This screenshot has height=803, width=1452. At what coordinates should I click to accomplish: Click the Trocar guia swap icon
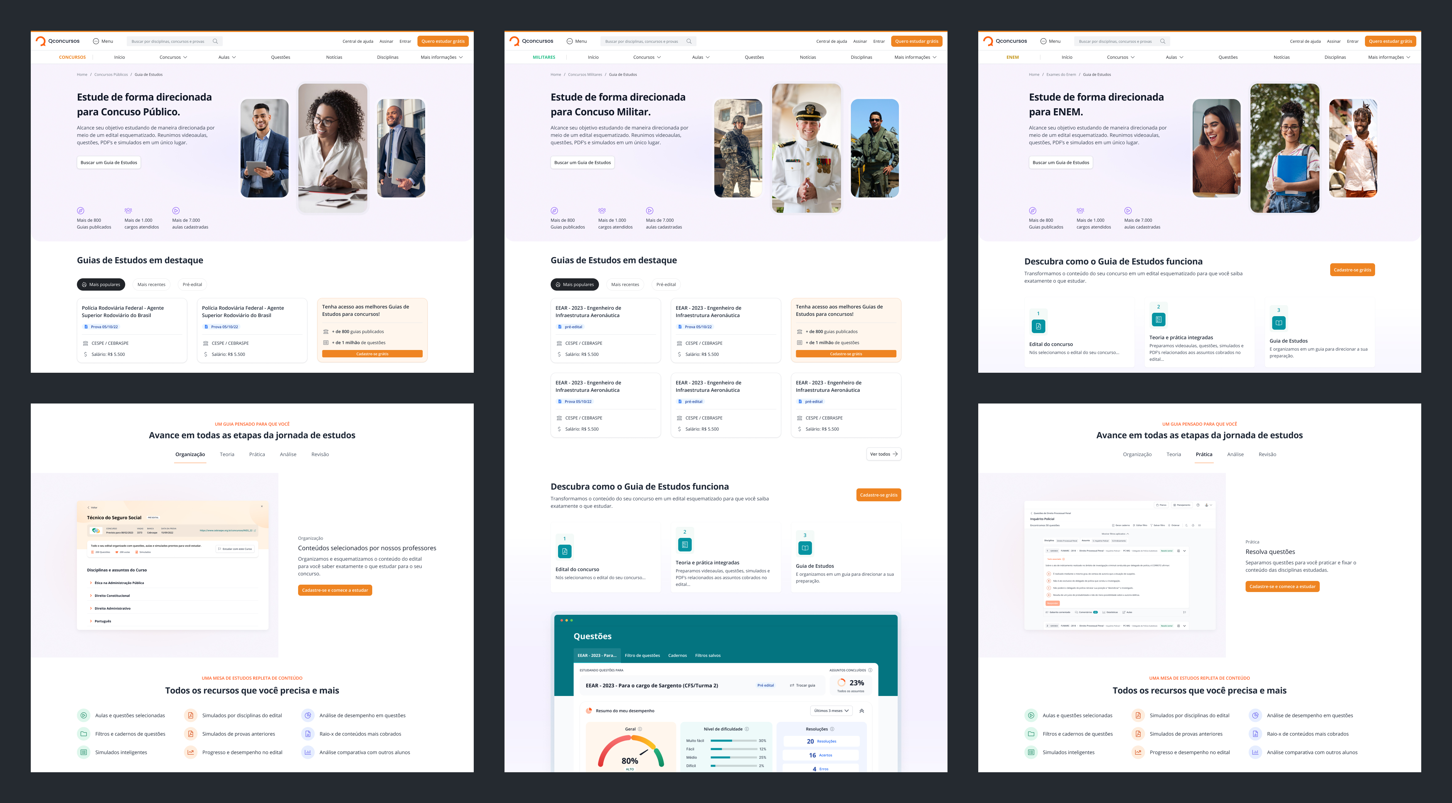click(792, 685)
